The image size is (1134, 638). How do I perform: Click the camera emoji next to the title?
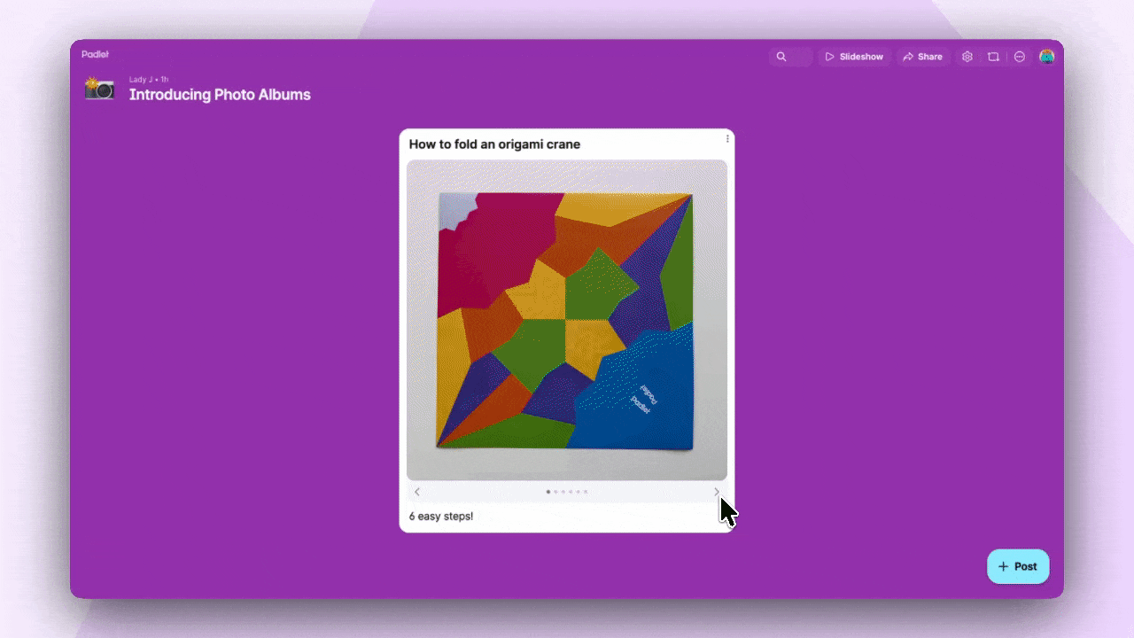(x=99, y=88)
